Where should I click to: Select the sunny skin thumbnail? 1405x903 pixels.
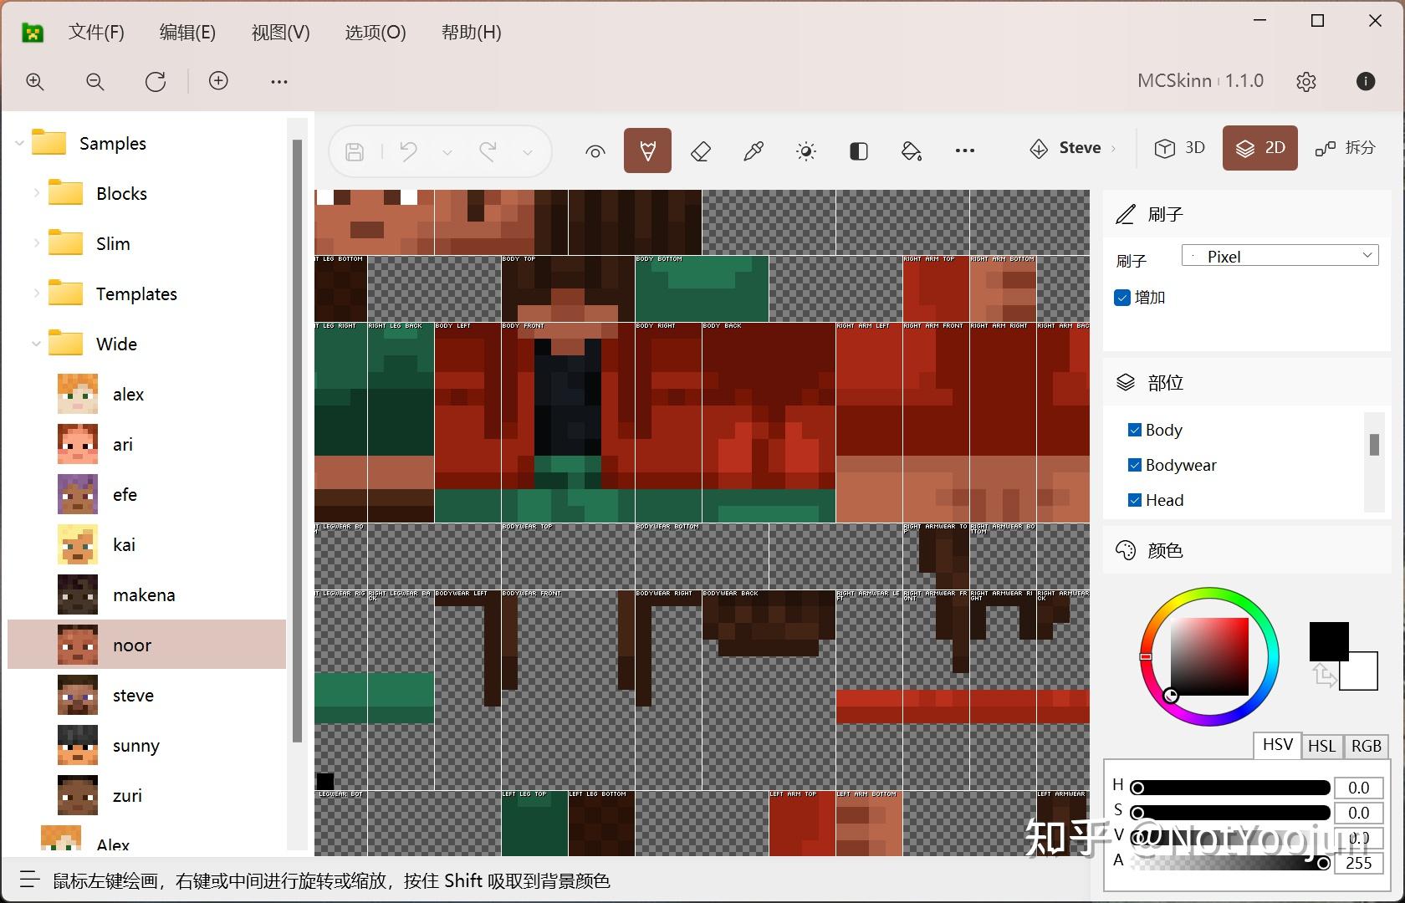78,745
